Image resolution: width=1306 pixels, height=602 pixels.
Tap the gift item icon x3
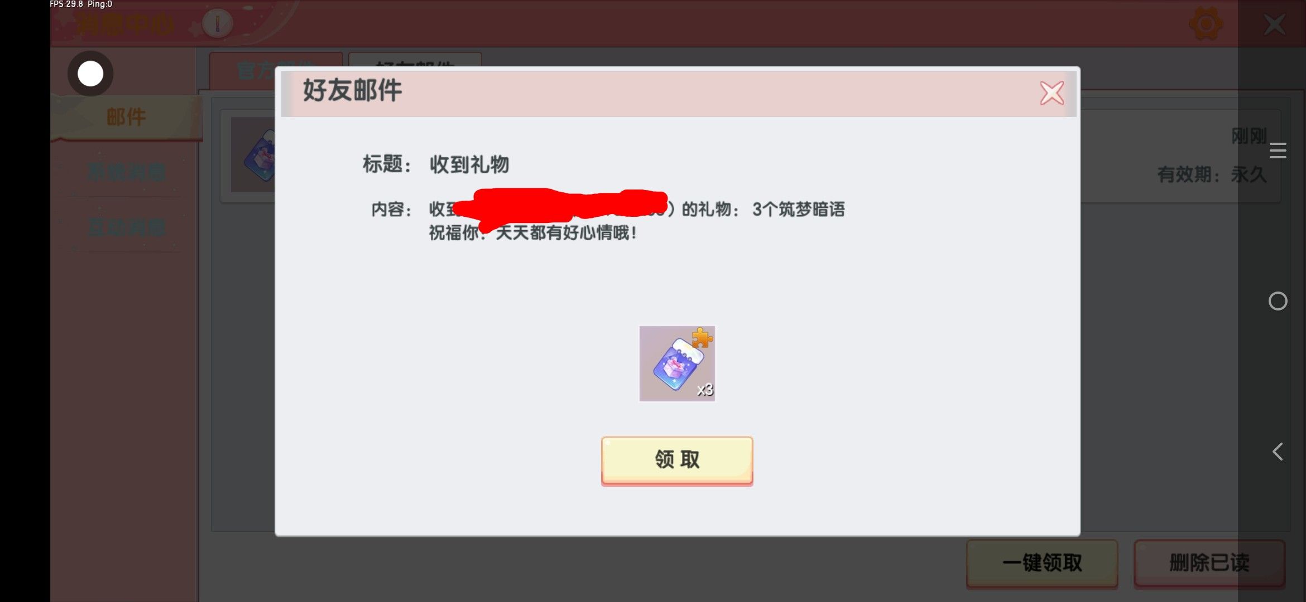coord(677,363)
